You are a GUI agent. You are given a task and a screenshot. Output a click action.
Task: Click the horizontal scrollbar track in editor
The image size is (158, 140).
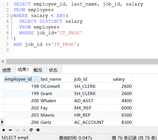click(82, 61)
